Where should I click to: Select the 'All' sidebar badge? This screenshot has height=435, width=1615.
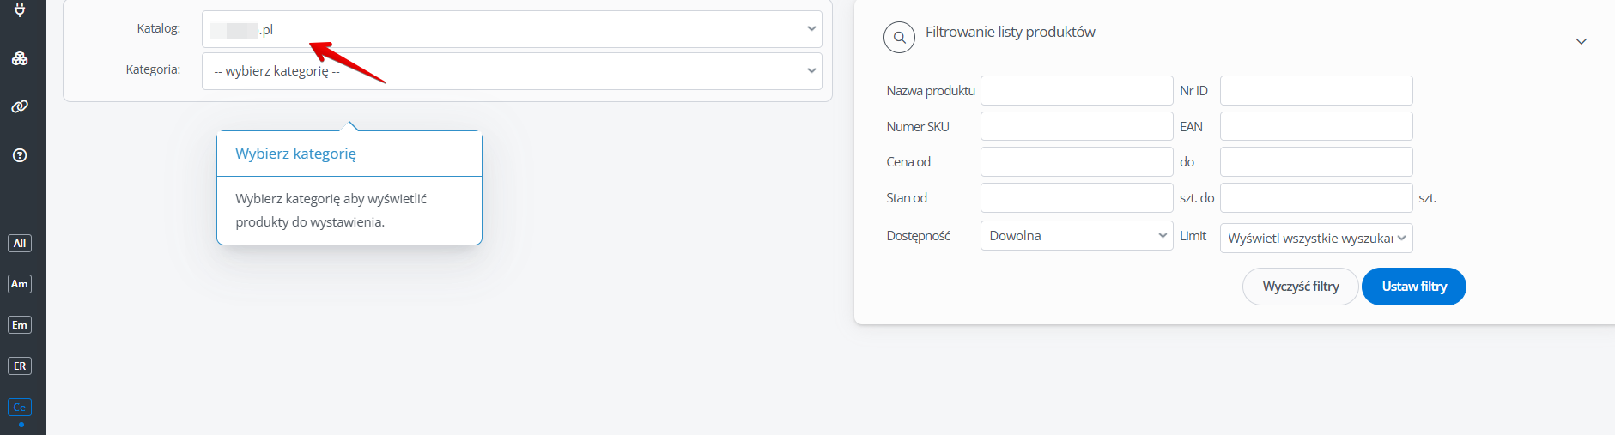pos(20,244)
